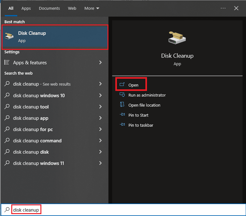The width and height of the screenshot is (246, 216).
Task: Expand chevron for 'disk cleanup windows 11'
Action: coord(100,163)
